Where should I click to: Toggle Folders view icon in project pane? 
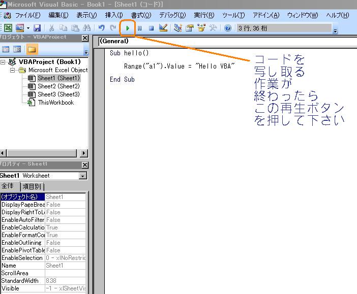coord(32,49)
